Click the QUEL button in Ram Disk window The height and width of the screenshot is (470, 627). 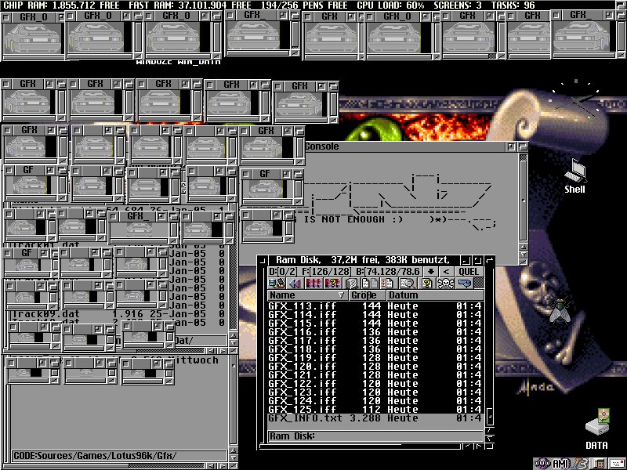(x=469, y=272)
